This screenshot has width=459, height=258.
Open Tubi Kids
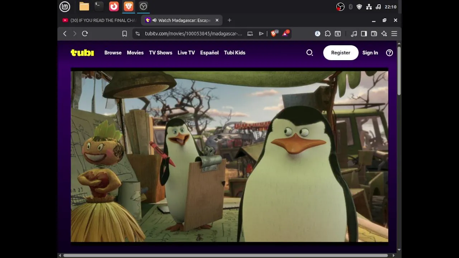click(235, 53)
